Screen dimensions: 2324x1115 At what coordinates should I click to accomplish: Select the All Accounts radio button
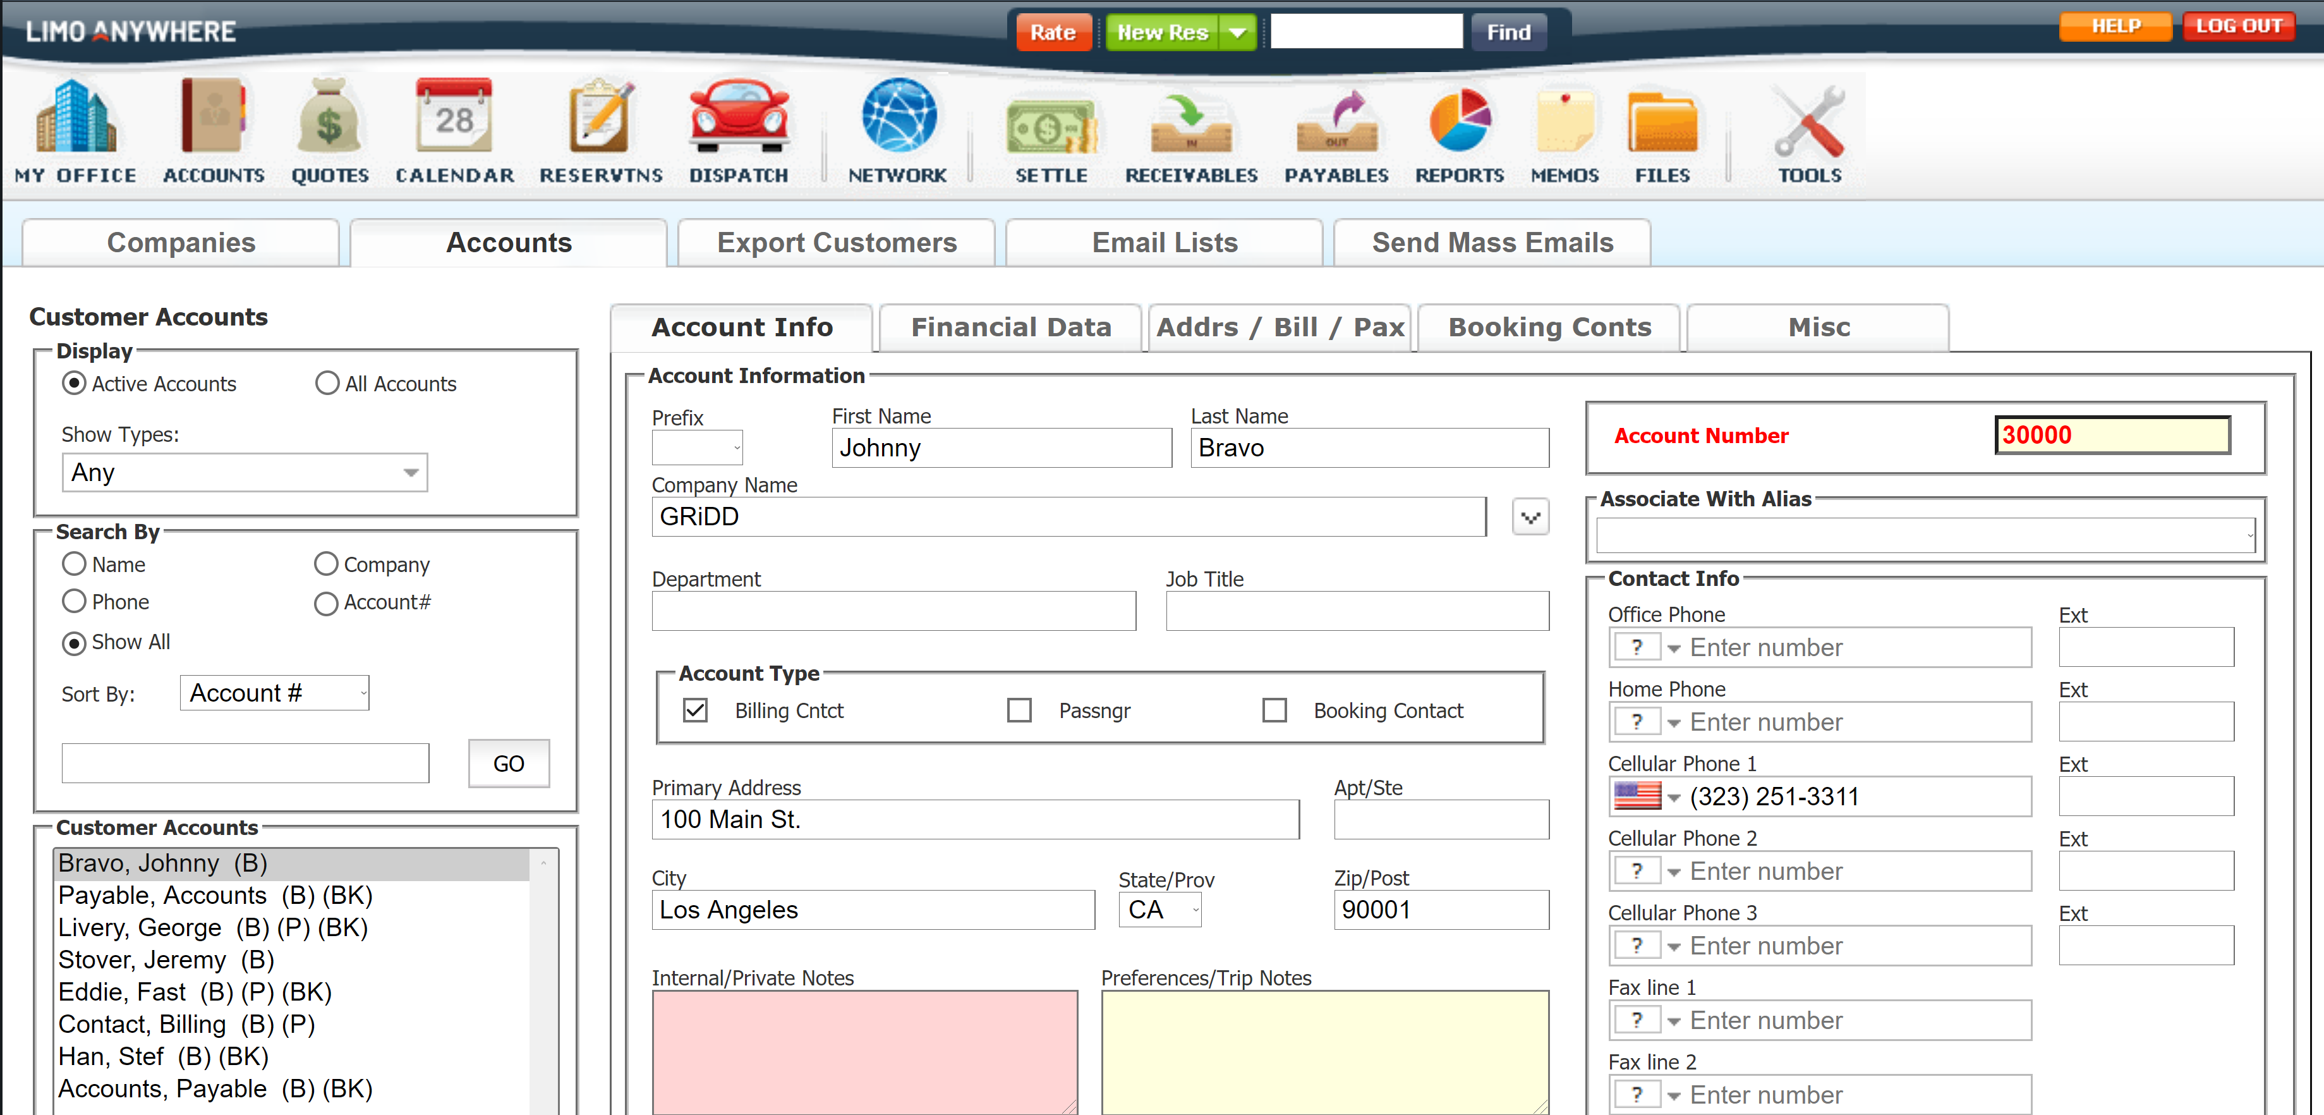coord(327,384)
